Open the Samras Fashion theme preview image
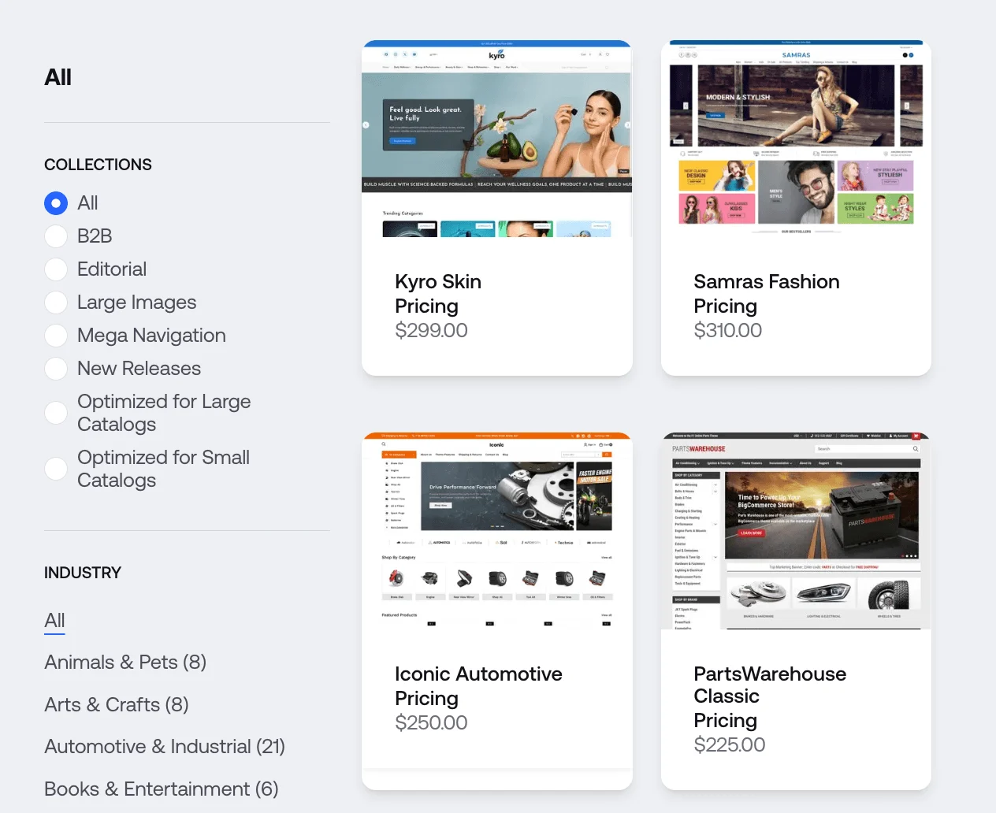This screenshot has width=996, height=813. [x=796, y=139]
